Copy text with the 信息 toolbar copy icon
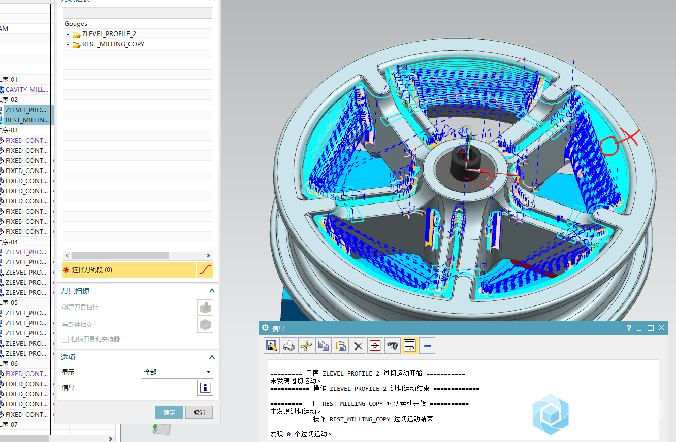Screen dimensions: 676x442 pos(324,346)
